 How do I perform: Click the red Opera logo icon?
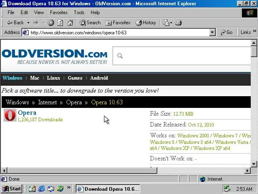point(10,115)
